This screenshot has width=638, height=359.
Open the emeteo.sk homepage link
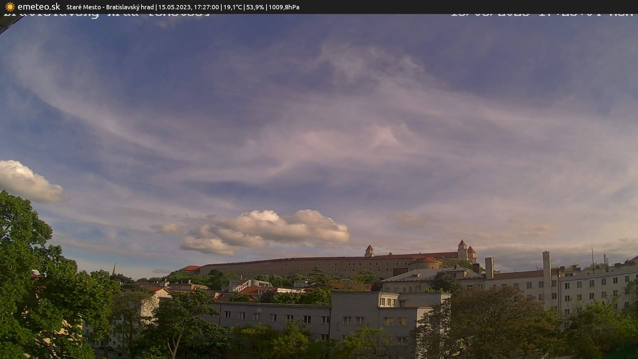pyautogui.click(x=40, y=6)
